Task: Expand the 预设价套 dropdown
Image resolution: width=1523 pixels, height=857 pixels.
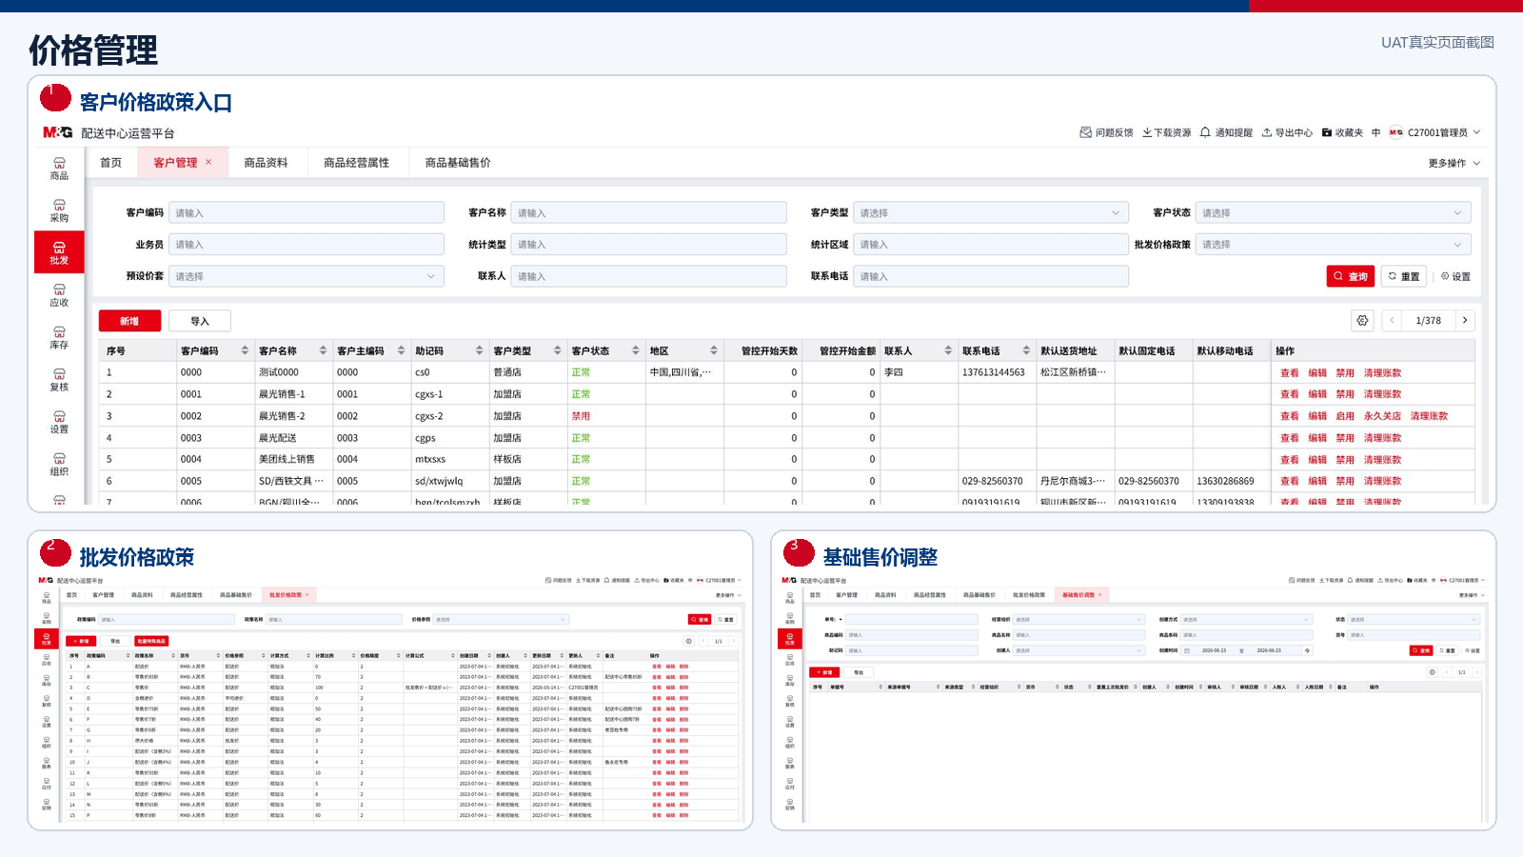Action: pos(307,276)
